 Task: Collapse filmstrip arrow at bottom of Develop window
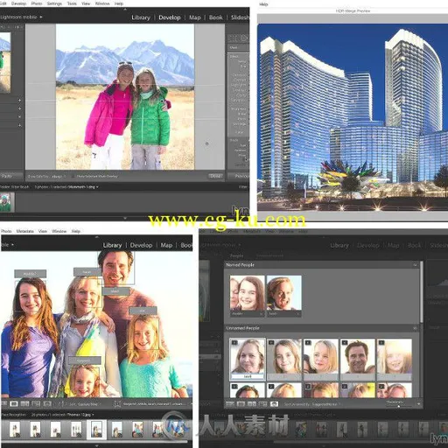tap(125, 218)
